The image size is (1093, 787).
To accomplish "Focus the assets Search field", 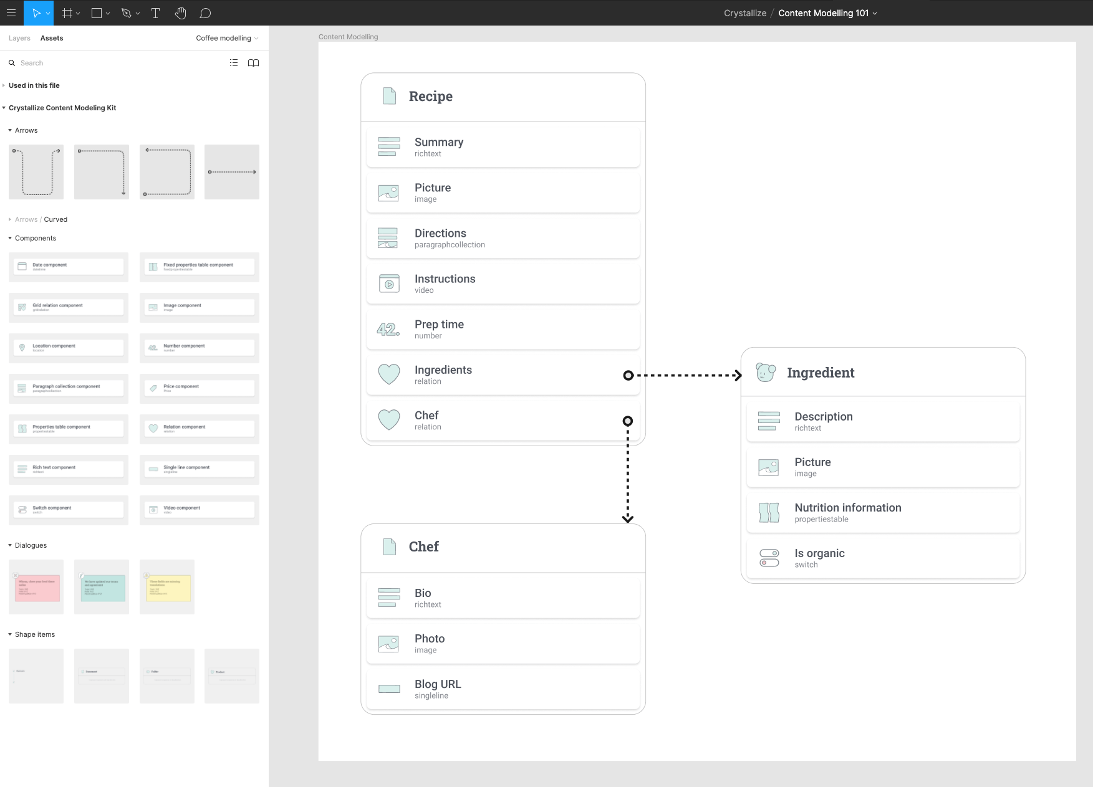I will (x=118, y=63).
